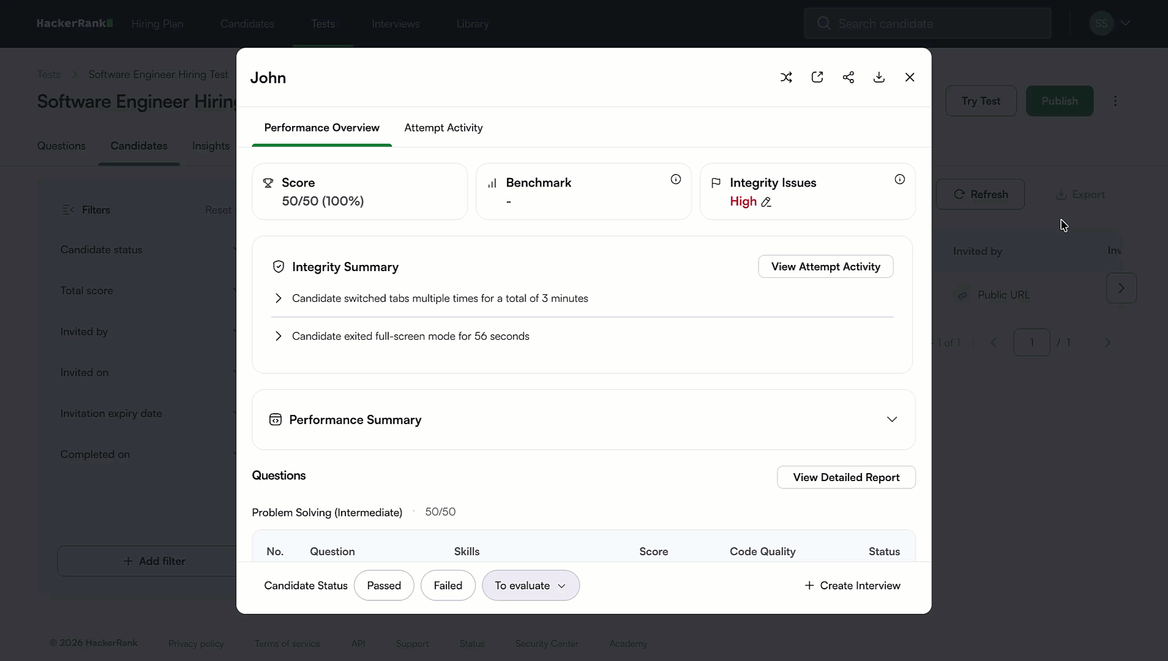Image resolution: width=1168 pixels, height=661 pixels.
Task: Mark candidate status as Passed
Action: pos(384,585)
